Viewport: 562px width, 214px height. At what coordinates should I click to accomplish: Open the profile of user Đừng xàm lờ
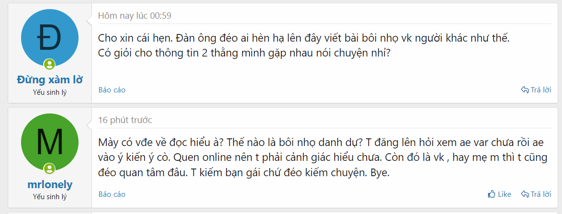pyautogui.click(x=50, y=80)
